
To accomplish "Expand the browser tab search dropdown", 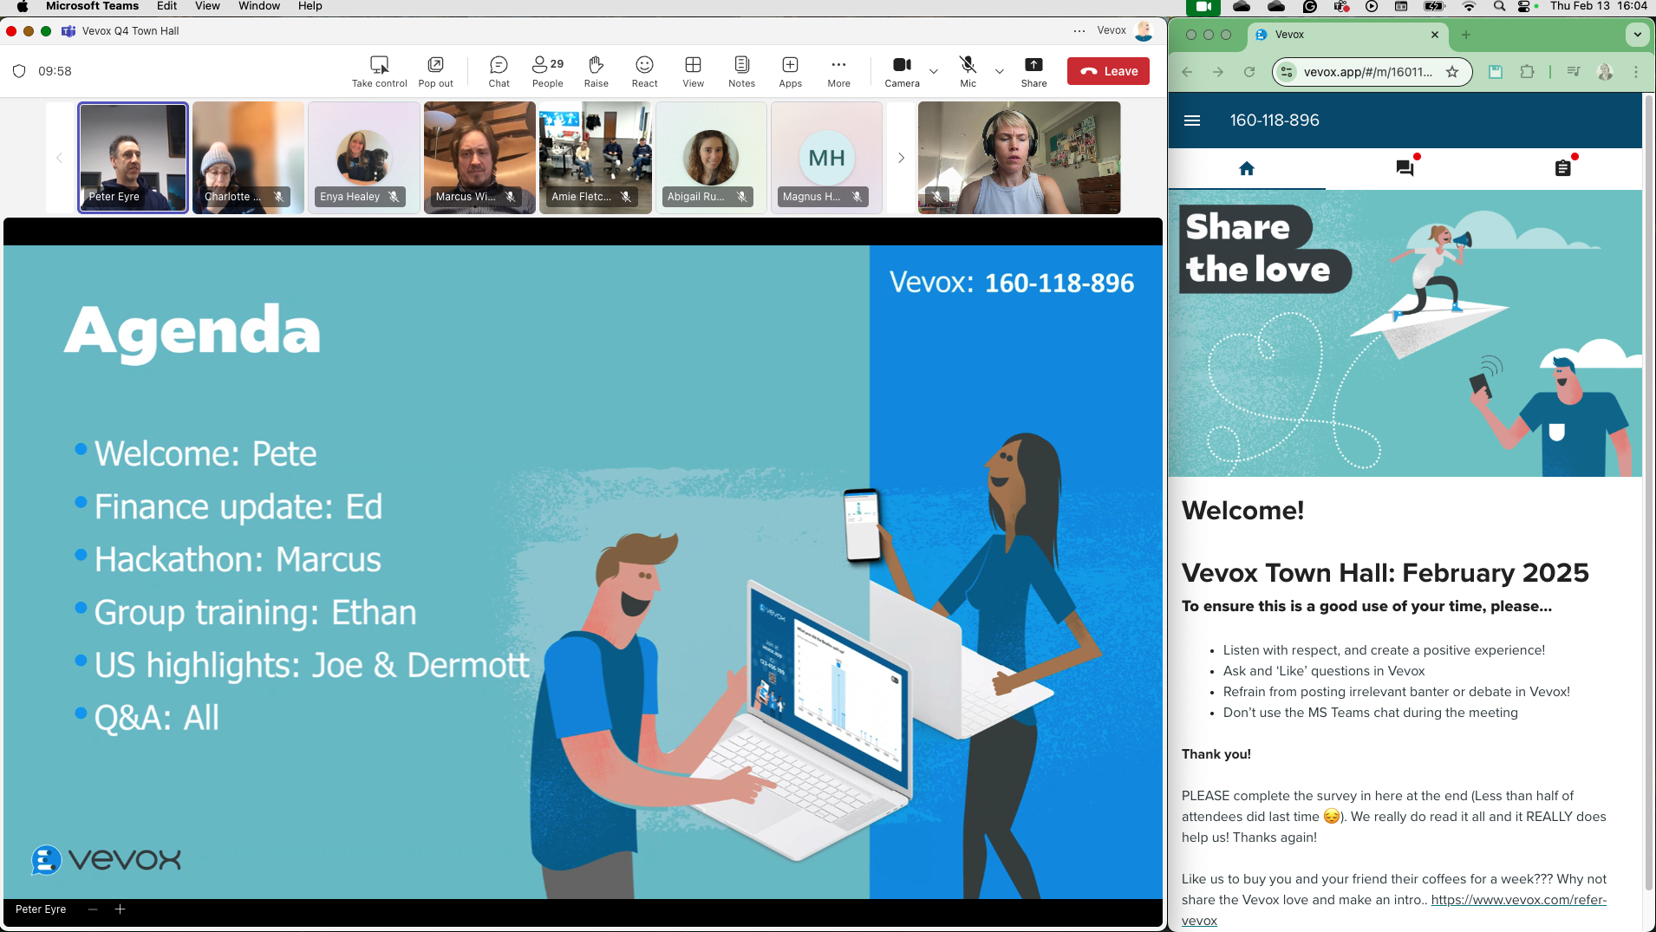I will coord(1637,35).
